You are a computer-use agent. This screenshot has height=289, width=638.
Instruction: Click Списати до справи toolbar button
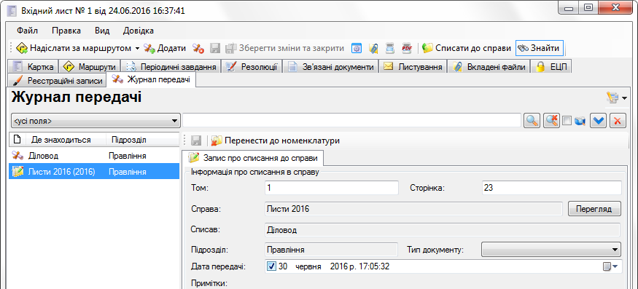click(x=467, y=48)
